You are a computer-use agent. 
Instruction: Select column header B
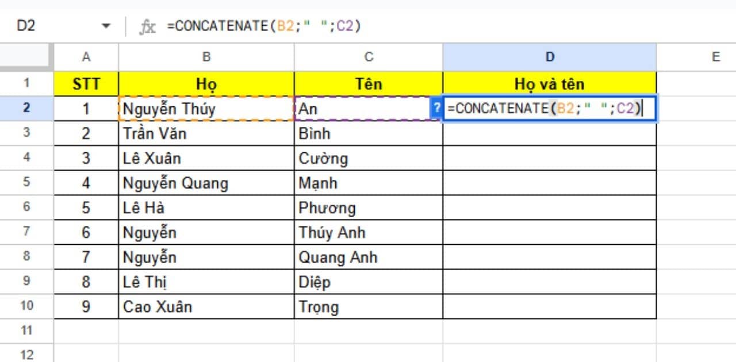click(x=206, y=56)
